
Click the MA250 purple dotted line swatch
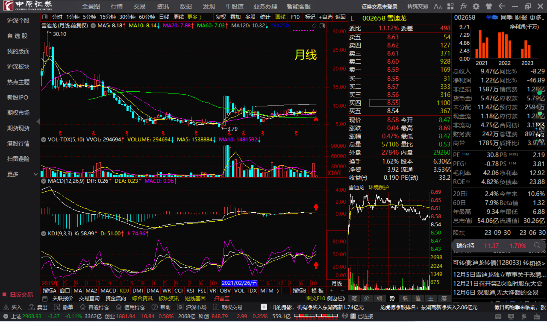click(303, 30)
